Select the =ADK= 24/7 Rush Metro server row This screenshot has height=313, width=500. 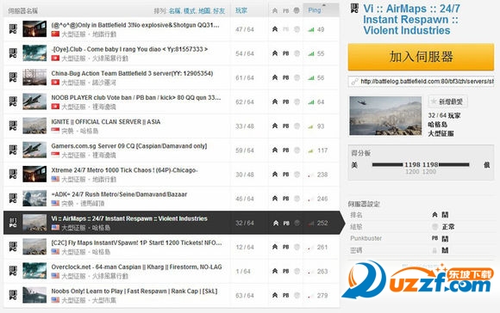pyautogui.click(x=172, y=199)
